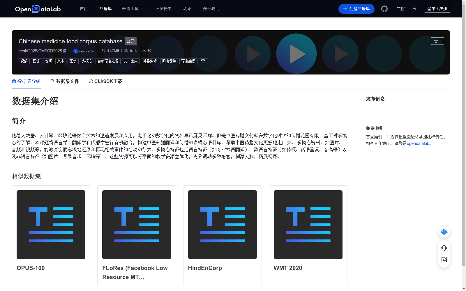Image resolution: width=466 pixels, height=291 pixels.
Task: Switch to CLI/SDK下载 tab
Action: (x=105, y=81)
